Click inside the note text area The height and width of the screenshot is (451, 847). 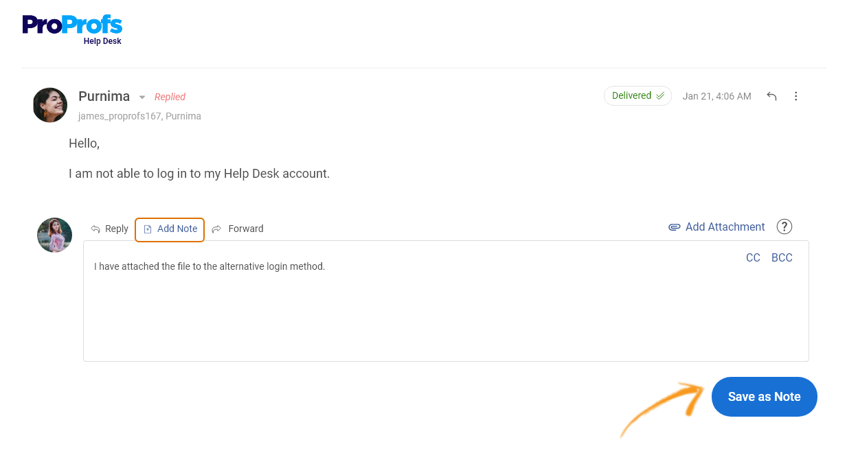[x=446, y=301]
